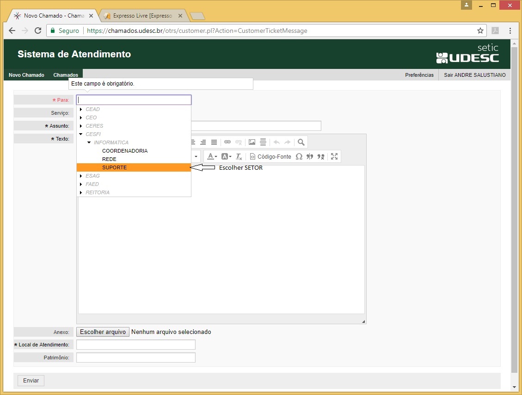Viewport: 522px width, 395px height.
Task: Bookmark this page with star icon
Action: (x=480, y=31)
